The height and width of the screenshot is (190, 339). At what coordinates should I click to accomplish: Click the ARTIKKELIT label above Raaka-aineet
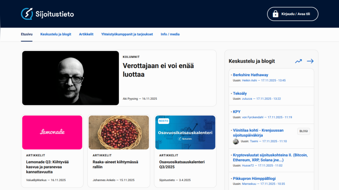(x=102, y=155)
